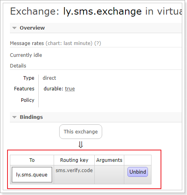Click the direct type value
This screenshot has width=187, height=195.
(49, 78)
